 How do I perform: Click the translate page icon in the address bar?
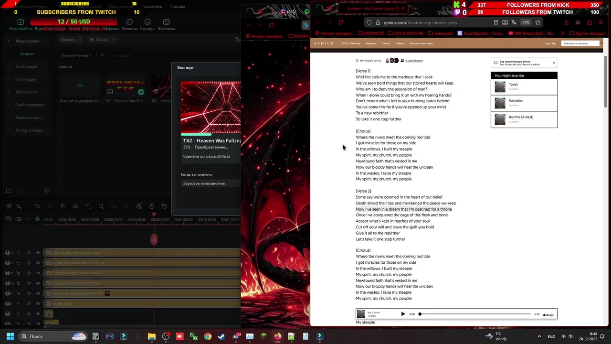click(514, 22)
